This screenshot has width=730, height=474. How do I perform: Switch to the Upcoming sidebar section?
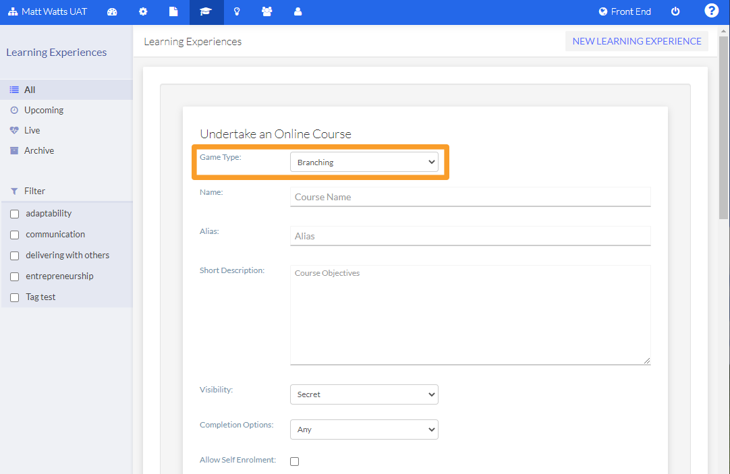(43, 109)
